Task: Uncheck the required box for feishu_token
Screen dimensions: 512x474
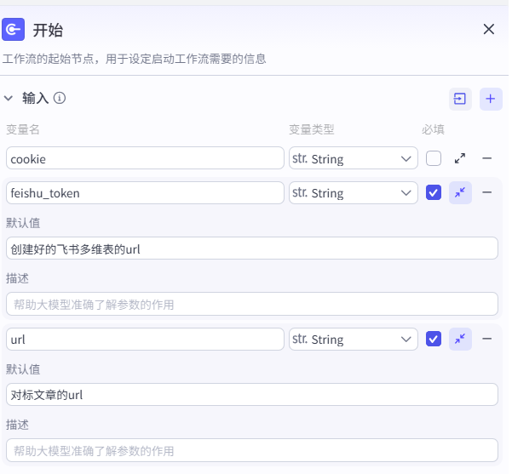Action: pyautogui.click(x=434, y=192)
